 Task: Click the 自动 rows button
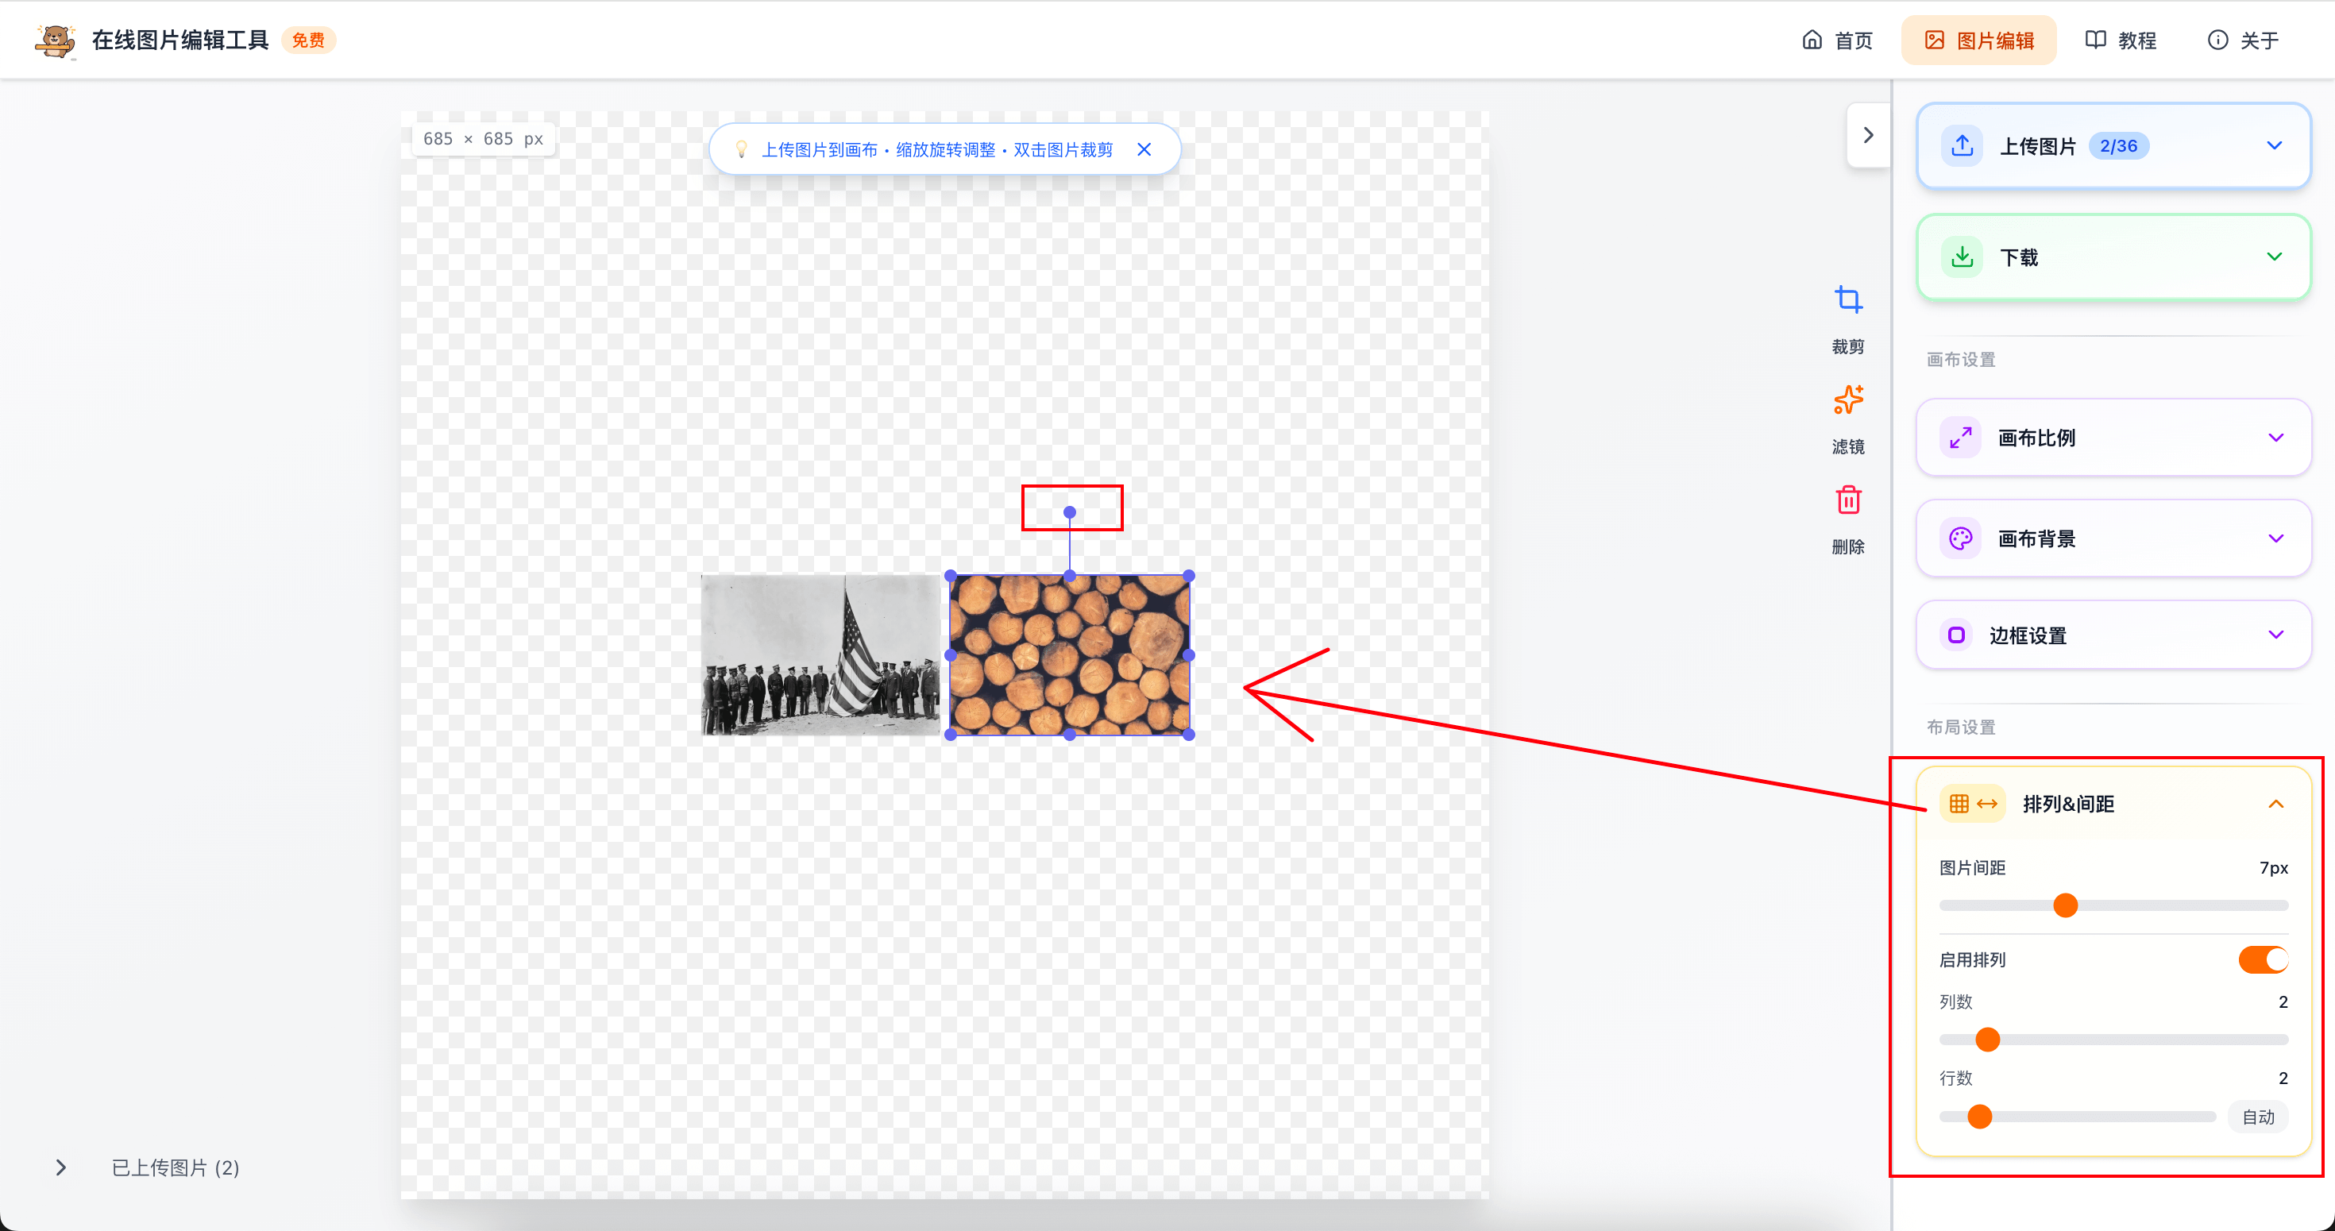pyautogui.click(x=2257, y=1117)
